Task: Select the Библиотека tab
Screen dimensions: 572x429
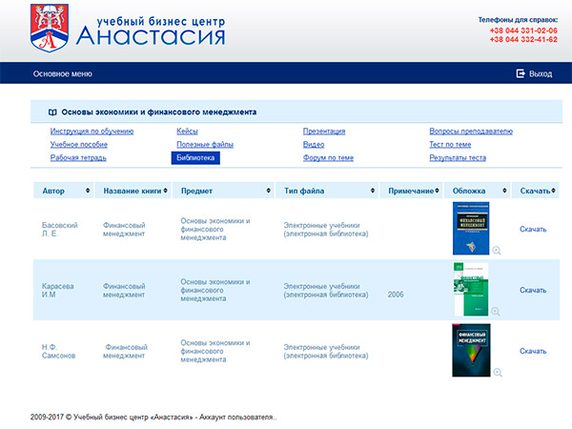Action: 195,157
